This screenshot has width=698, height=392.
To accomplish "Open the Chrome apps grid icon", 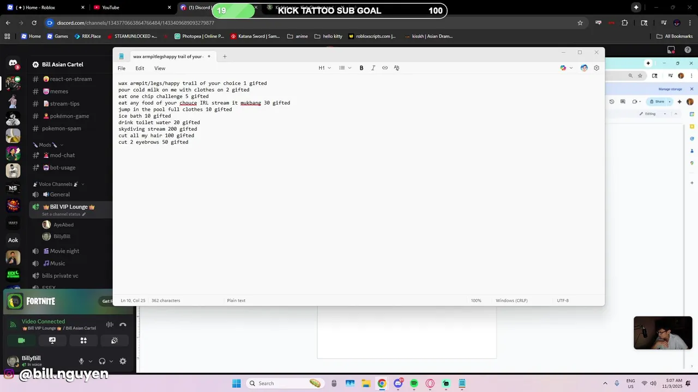I will coord(7,36).
